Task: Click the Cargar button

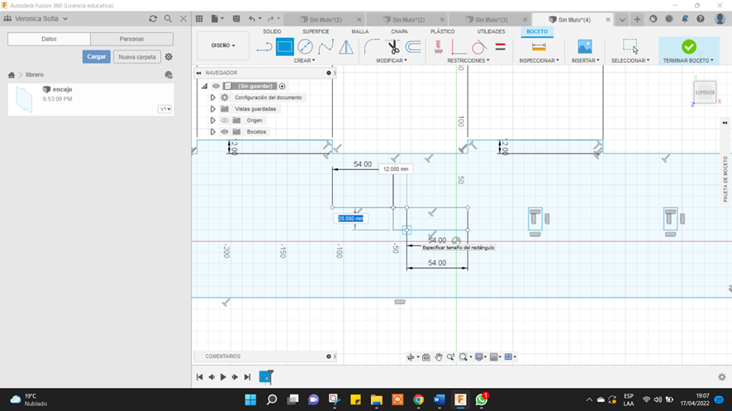Action: point(96,56)
